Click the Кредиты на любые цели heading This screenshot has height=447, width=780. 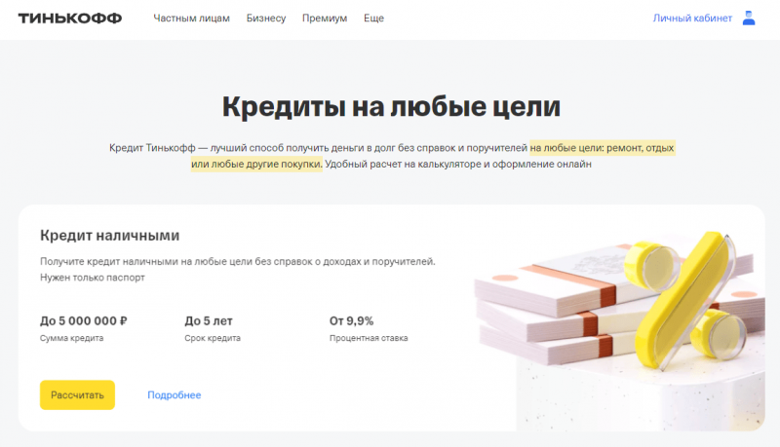[391, 106]
